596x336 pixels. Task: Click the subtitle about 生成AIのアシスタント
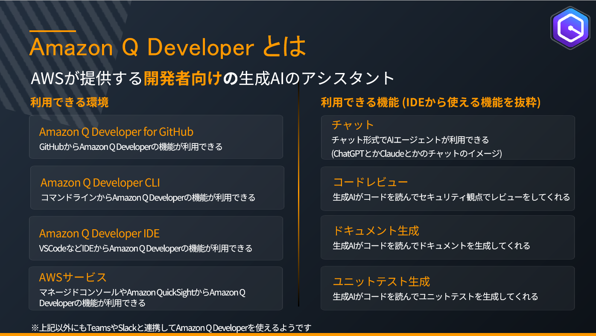(213, 77)
